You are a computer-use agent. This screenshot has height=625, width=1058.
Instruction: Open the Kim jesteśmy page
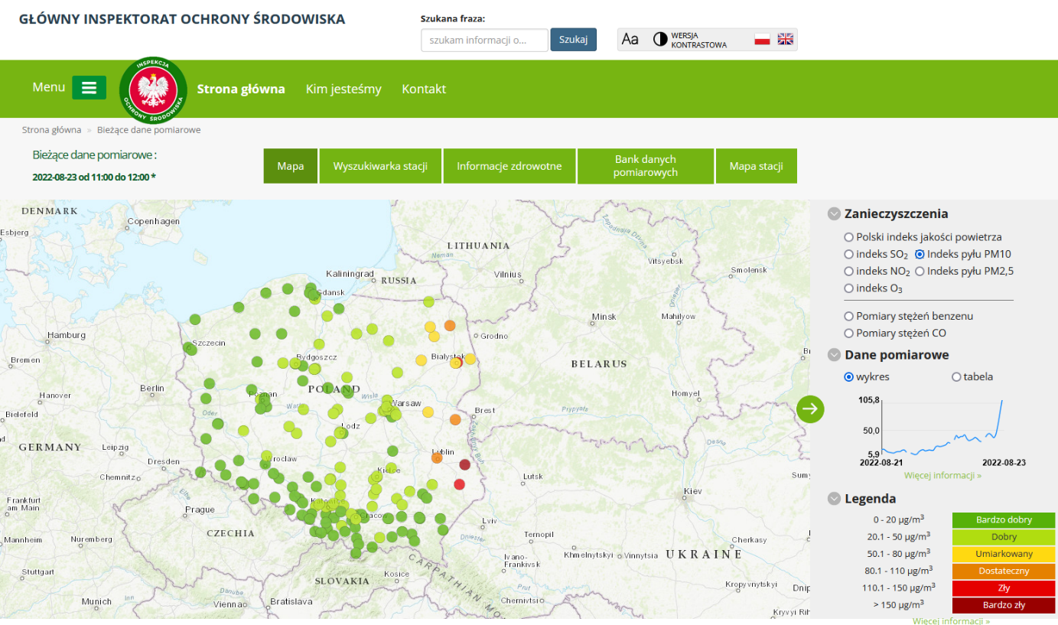(x=343, y=89)
